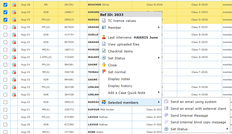Click the Send Internal Message bubble icon
232x134 pixels.
166,115
